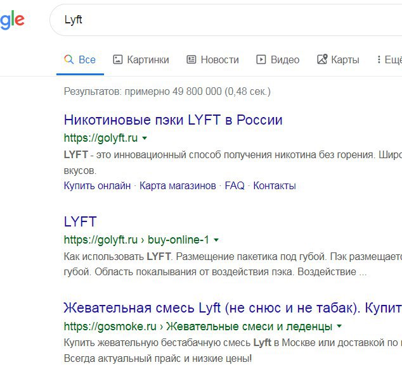Click the newspaper icon beside Новости
The image size is (402, 372).
[191, 59]
